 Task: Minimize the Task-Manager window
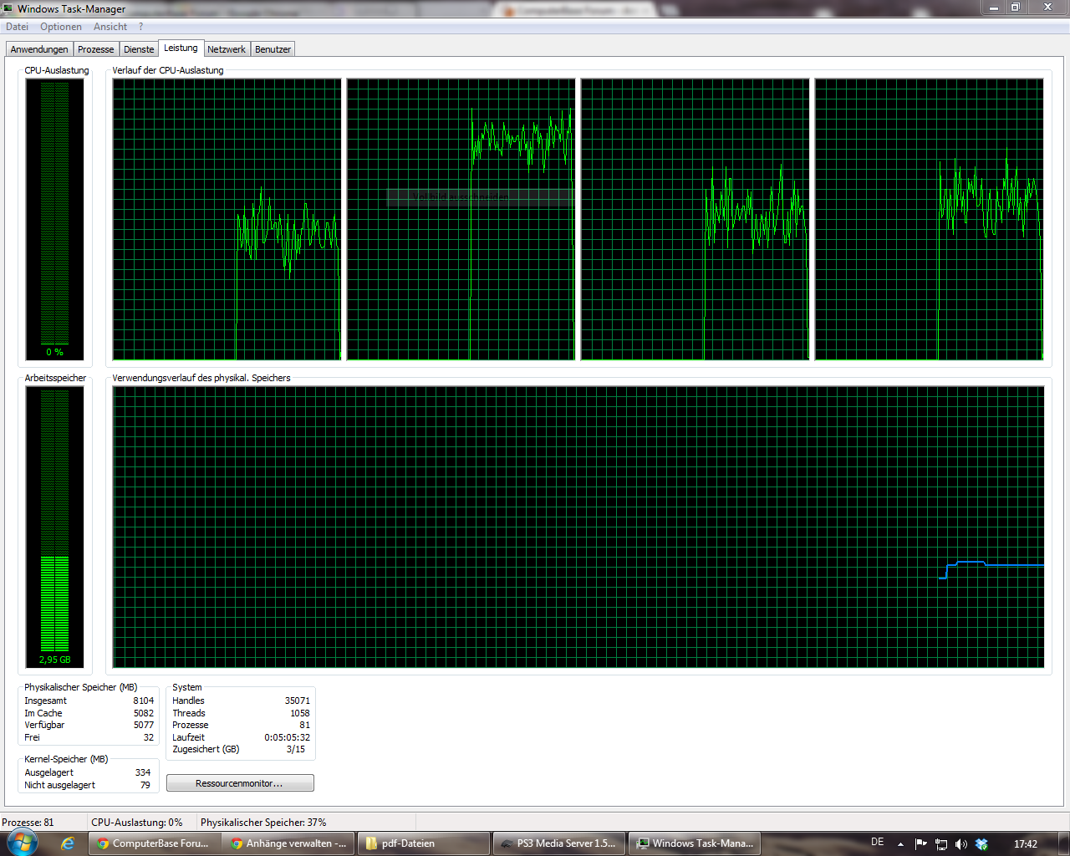pyautogui.click(x=994, y=8)
